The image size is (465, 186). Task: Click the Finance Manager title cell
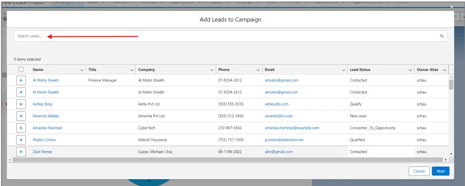click(x=103, y=80)
